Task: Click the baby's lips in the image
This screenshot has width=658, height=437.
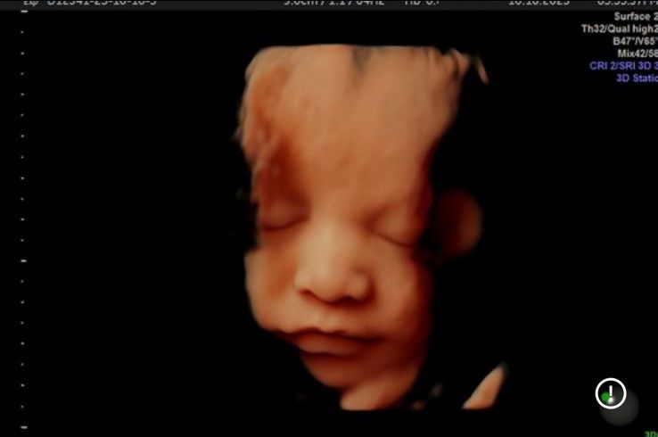Action: [x=336, y=341]
